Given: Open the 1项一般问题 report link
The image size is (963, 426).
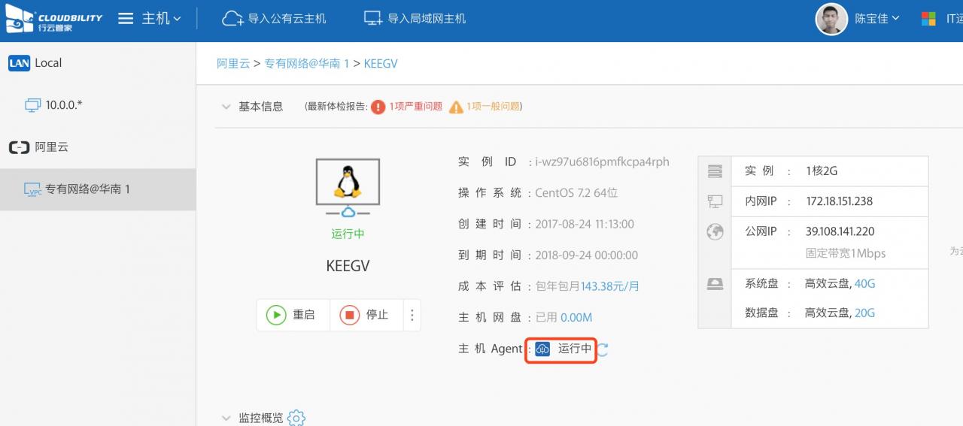Looking at the screenshot, I should (x=494, y=107).
